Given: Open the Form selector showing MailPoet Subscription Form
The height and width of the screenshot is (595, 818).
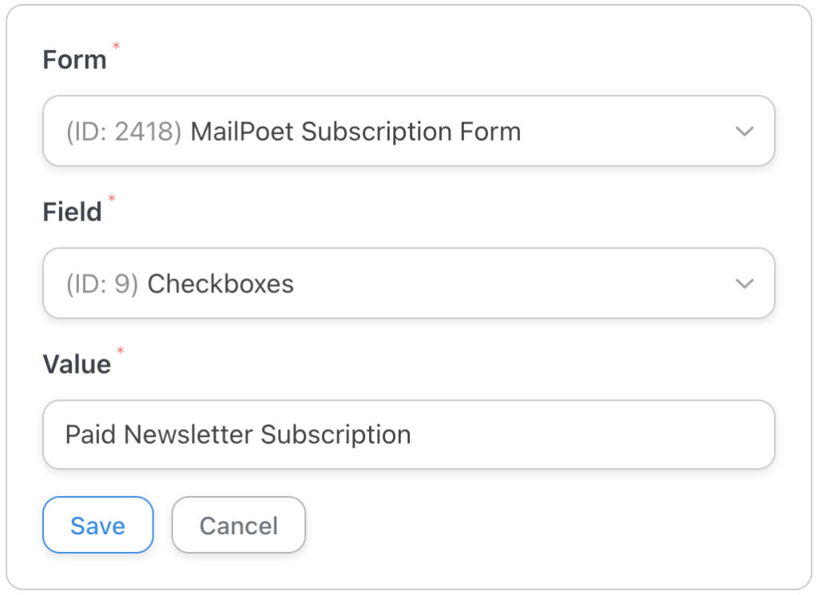Looking at the screenshot, I should click(409, 131).
